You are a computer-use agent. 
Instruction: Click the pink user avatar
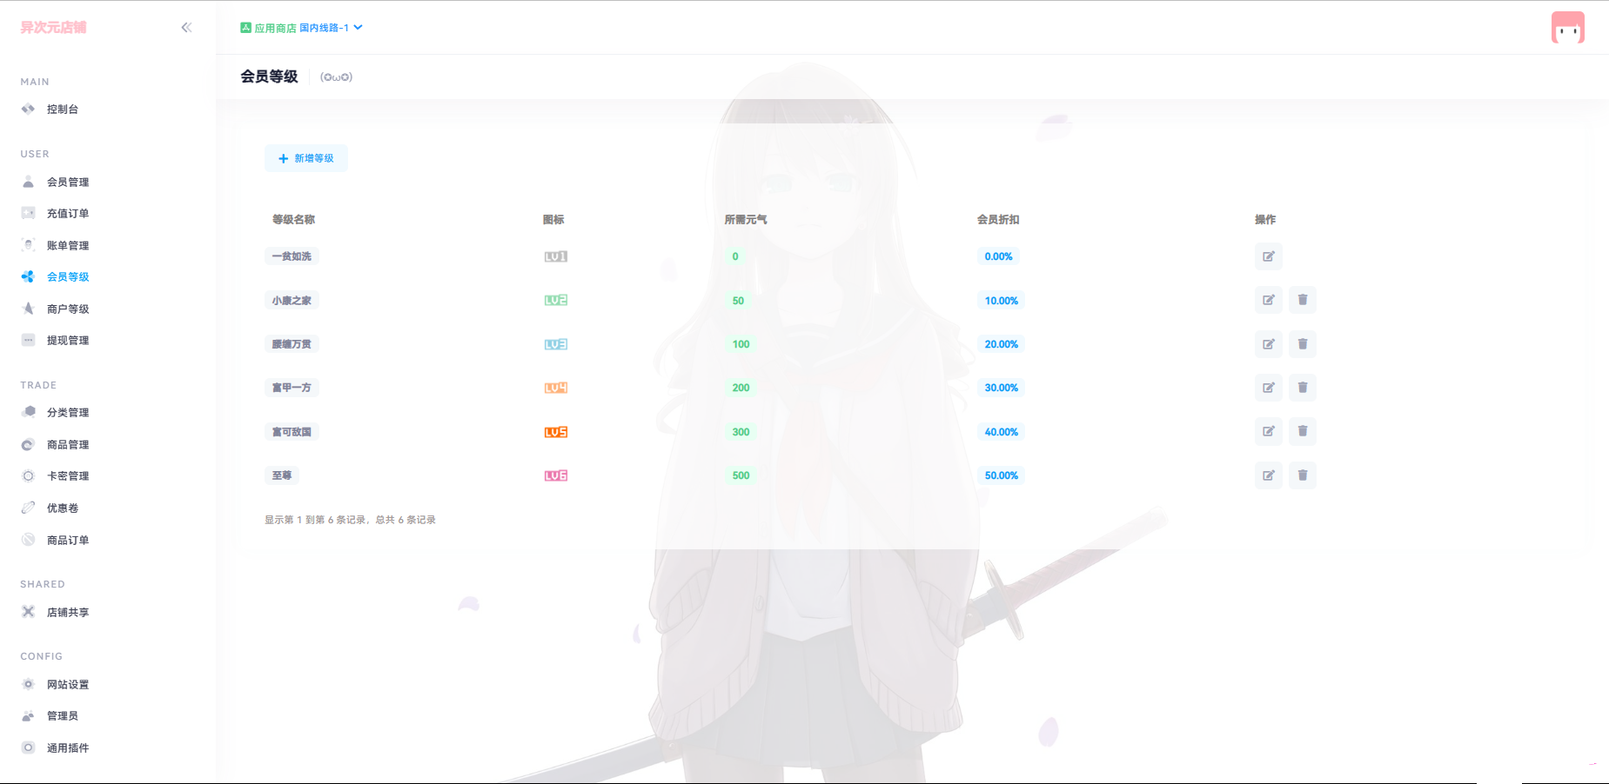[x=1567, y=28]
